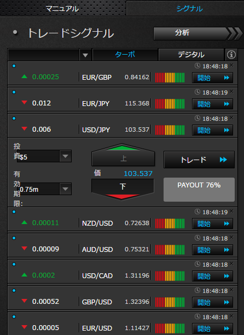Select the デジタル tab

[191, 55]
